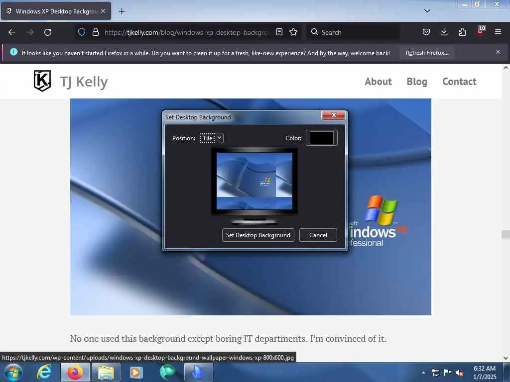Open the Save to Pocket icon
The height and width of the screenshot is (382, 510).
(x=426, y=32)
